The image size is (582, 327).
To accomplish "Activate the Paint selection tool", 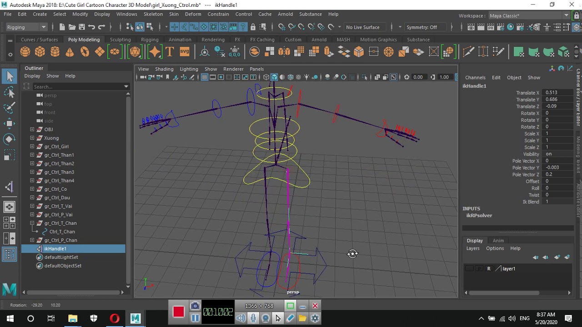I will coord(10,108).
